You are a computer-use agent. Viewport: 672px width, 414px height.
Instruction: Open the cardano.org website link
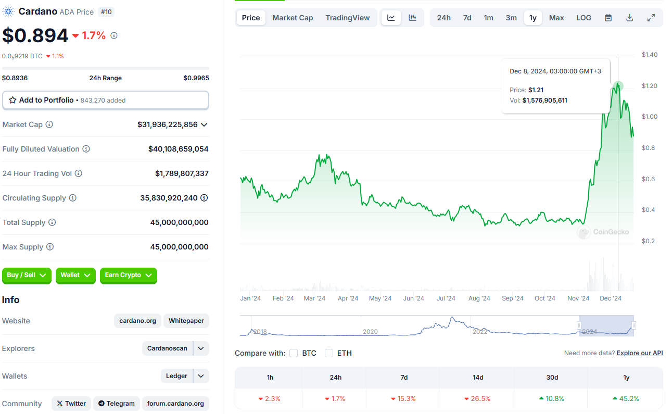(138, 321)
